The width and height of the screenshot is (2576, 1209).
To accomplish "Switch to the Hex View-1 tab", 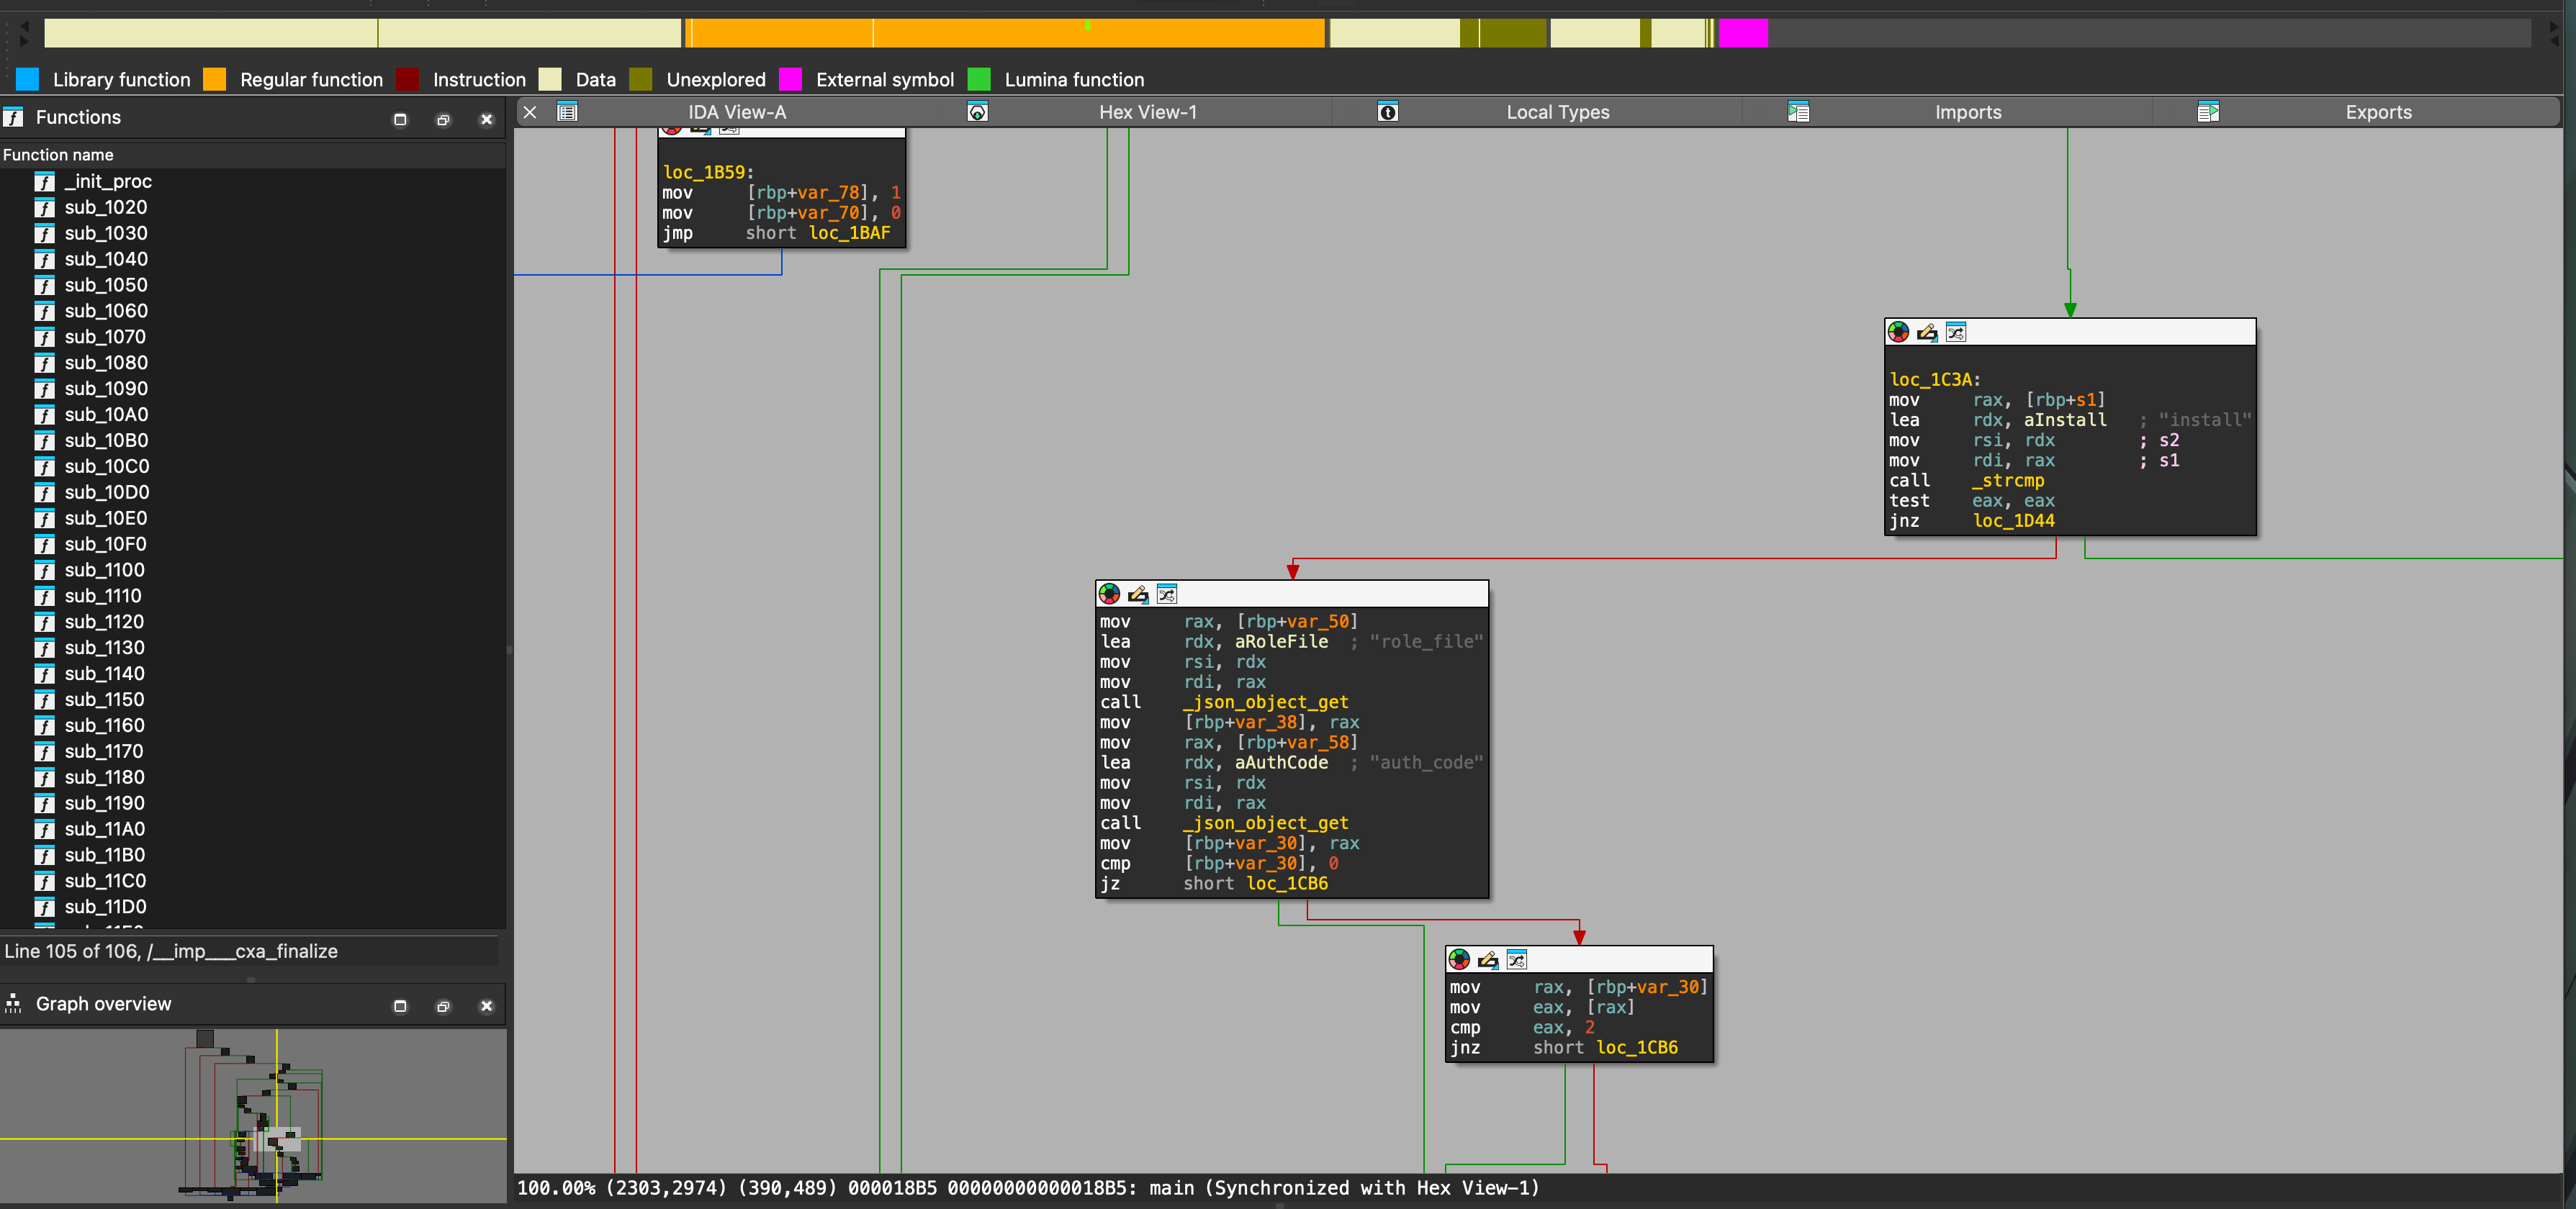I will pos(1147,112).
